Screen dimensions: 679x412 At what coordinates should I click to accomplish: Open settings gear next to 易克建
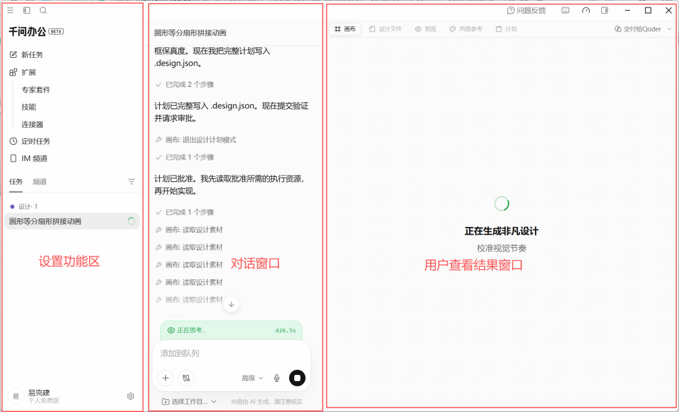[131, 396]
